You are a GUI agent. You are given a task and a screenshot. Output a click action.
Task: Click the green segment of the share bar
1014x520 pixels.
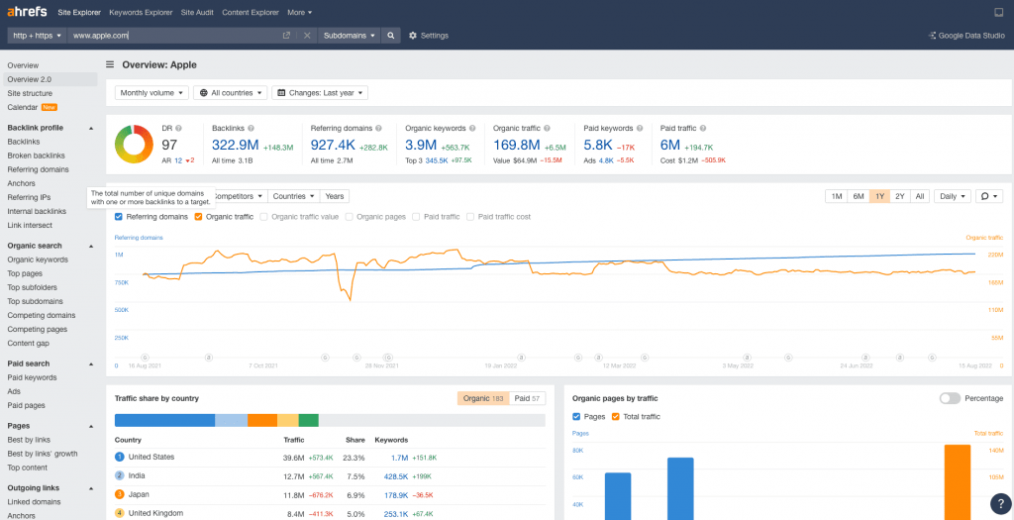click(309, 420)
